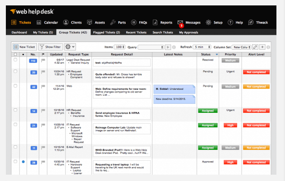Click the Show Filter button
Screen dimensions: 285x181
pos(51,47)
